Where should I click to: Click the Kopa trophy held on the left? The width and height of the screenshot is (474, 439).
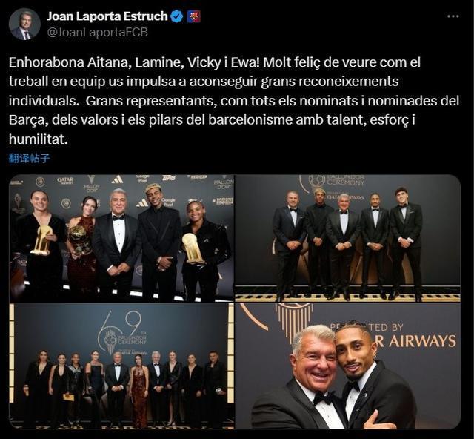42,240
